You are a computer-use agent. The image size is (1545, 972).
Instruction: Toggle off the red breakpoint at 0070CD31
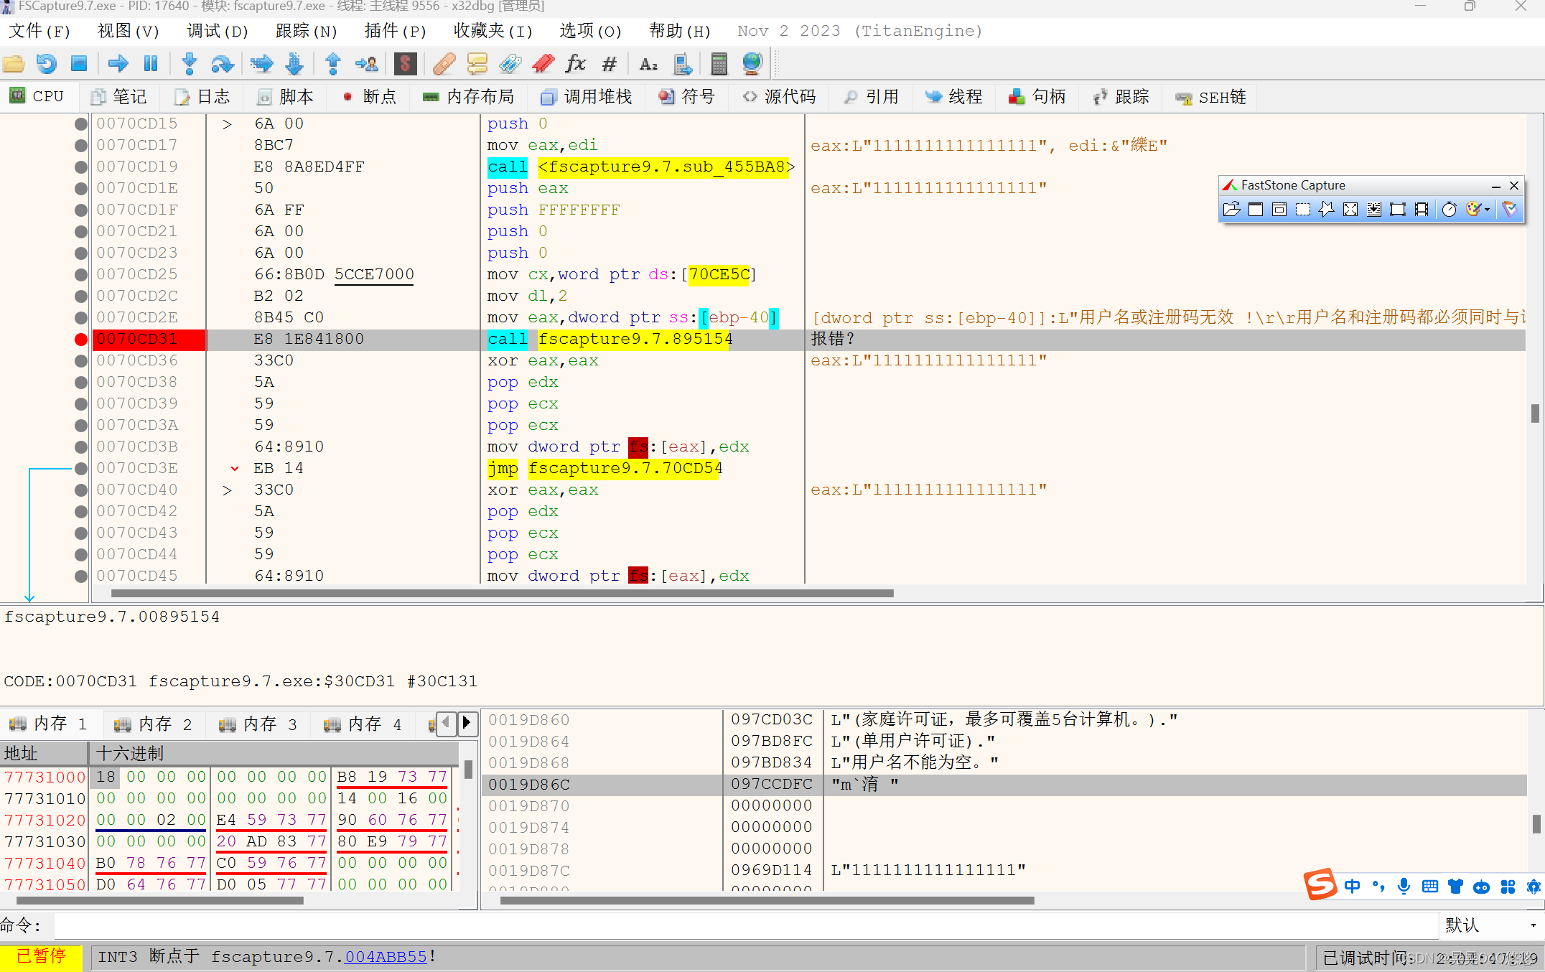[80, 339]
